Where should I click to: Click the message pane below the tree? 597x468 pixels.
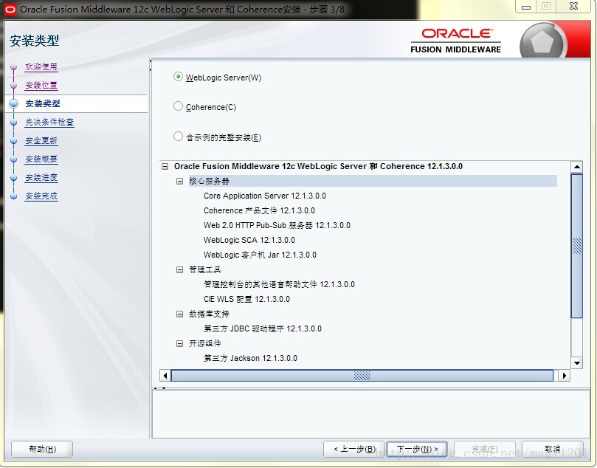[x=371, y=414]
